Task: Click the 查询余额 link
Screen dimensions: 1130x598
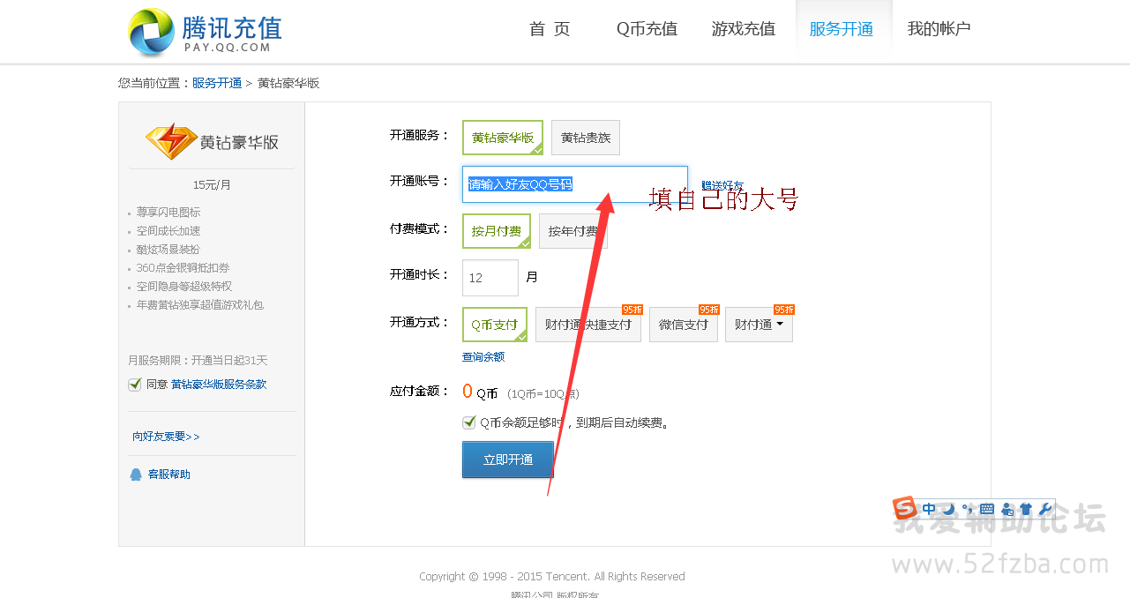Action: tap(483, 357)
